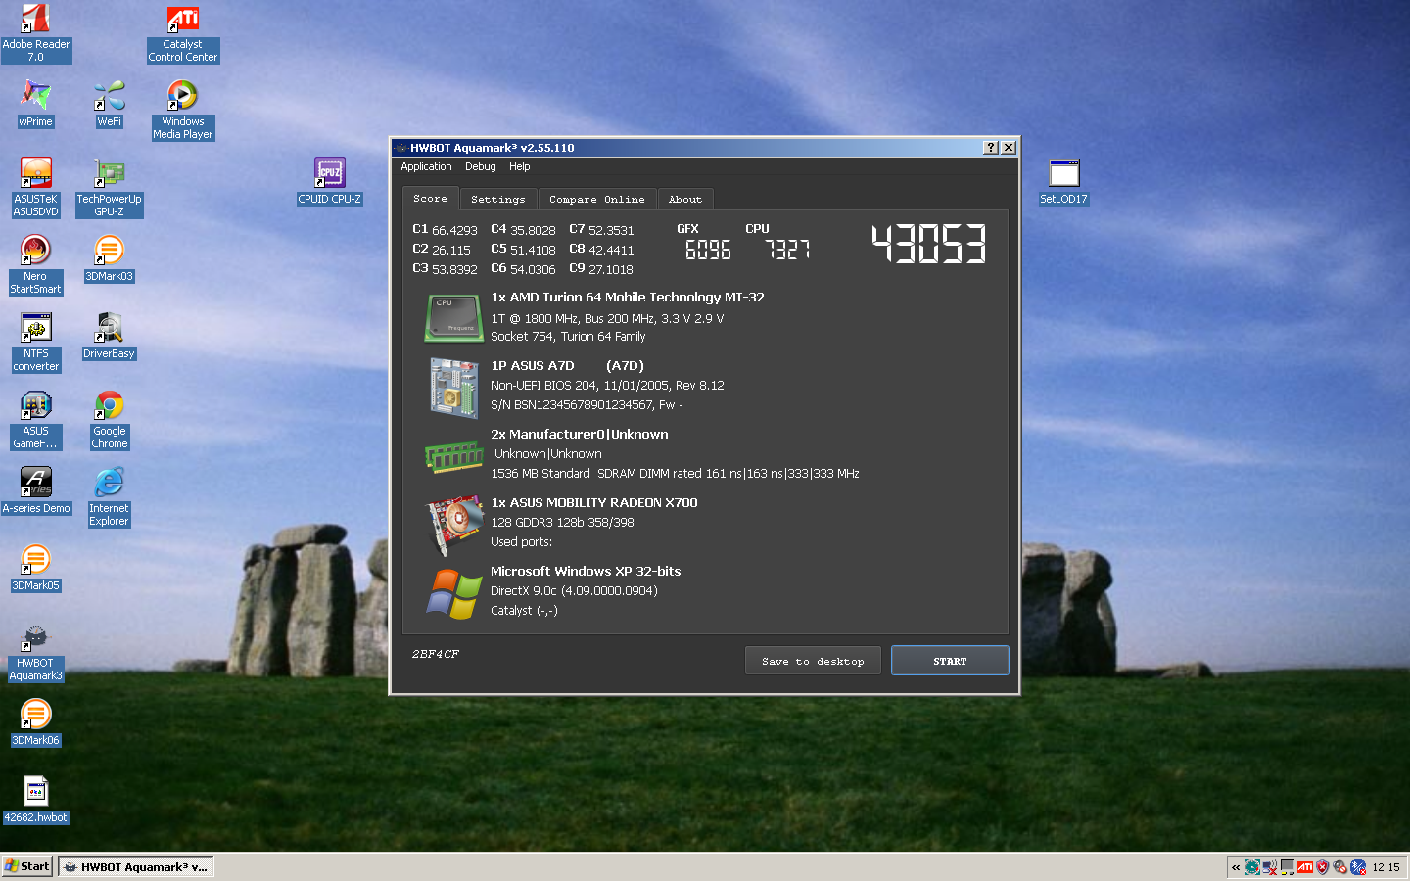Open the wPrime desktop icon

click(x=35, y=103)
